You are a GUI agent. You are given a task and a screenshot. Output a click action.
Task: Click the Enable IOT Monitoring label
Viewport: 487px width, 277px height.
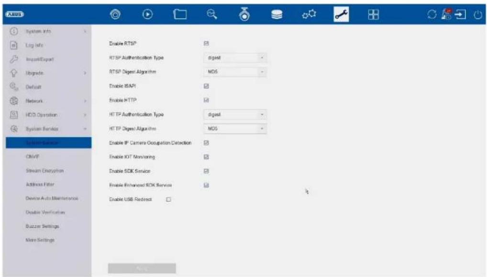[132, 157]
